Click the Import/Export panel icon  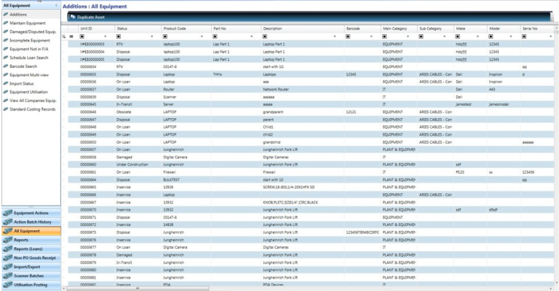click(8, 267)
